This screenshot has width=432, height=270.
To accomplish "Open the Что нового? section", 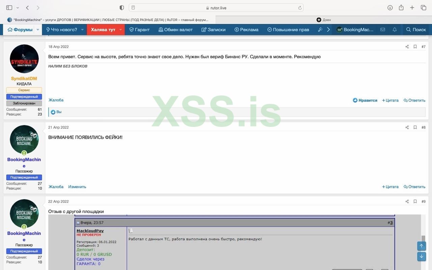I will coord(61,30).
